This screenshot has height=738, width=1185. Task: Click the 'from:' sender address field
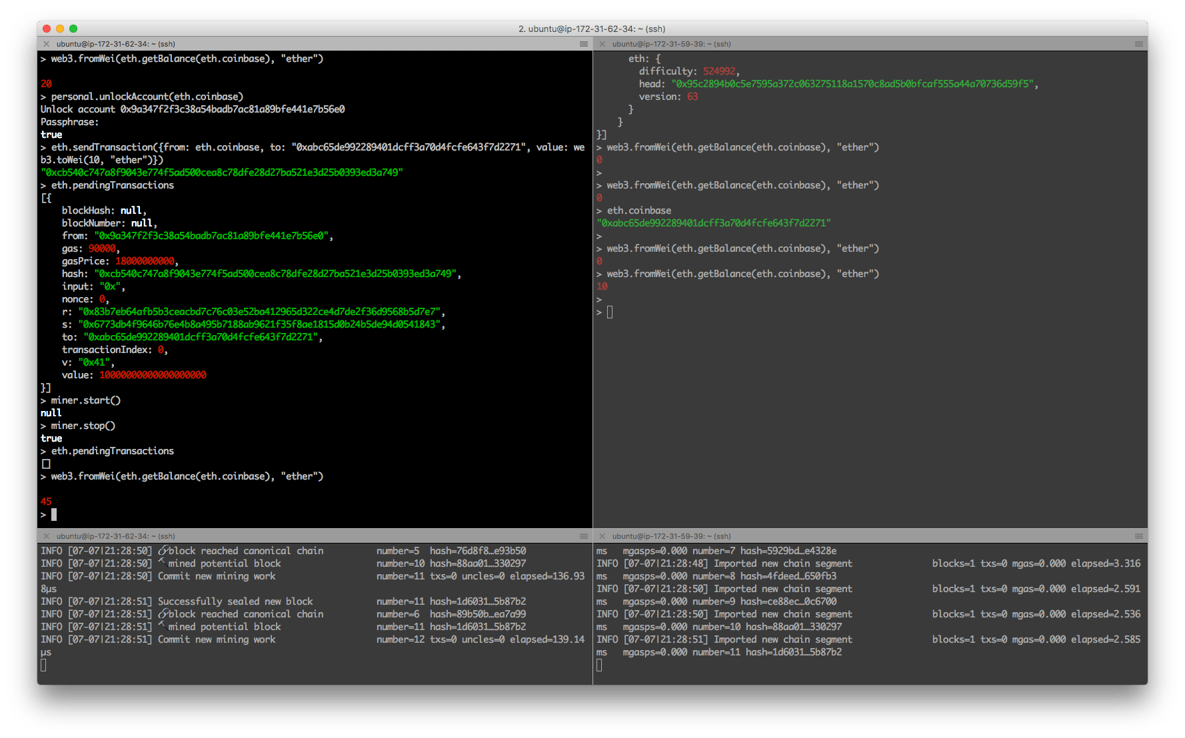coord(197,236)
